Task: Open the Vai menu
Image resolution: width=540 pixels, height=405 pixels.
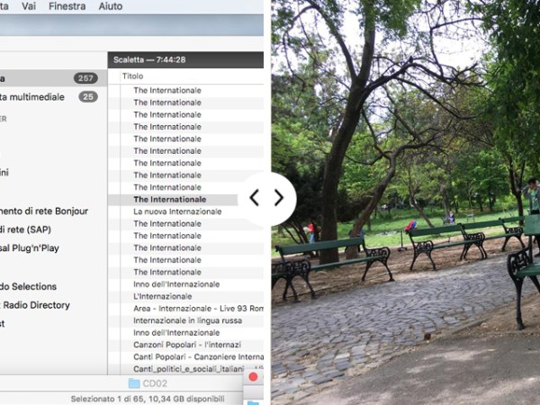Action: click(29, 6)
